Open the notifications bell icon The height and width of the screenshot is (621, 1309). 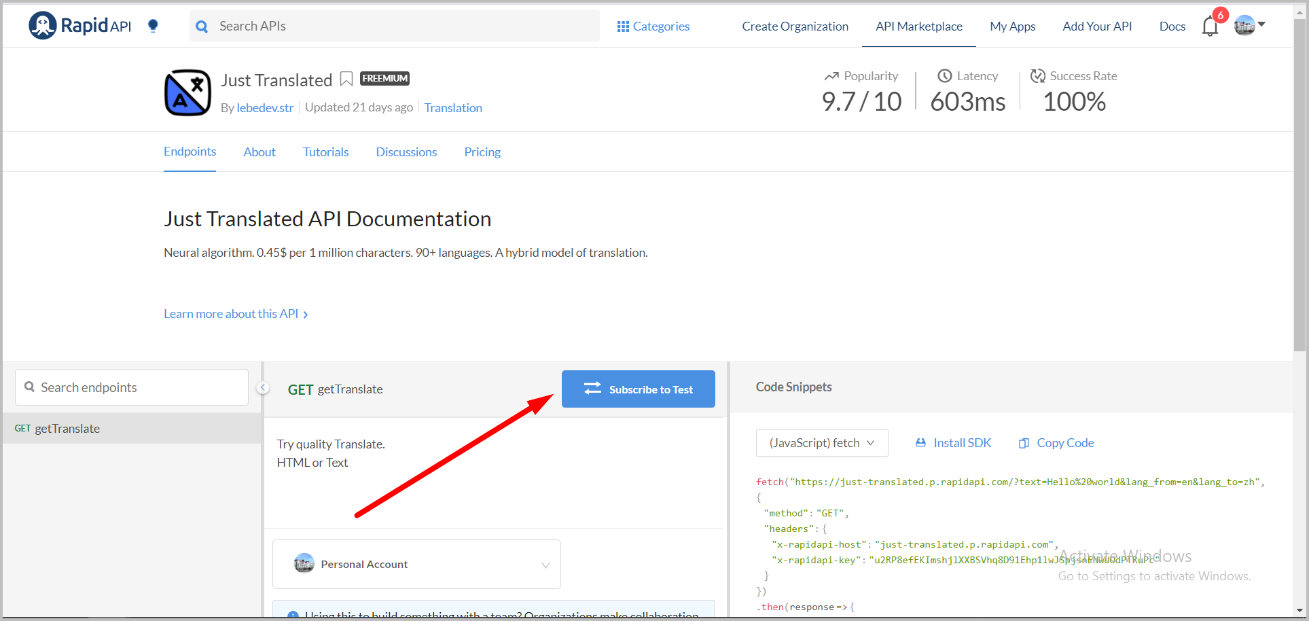[x=1210, y=26]
